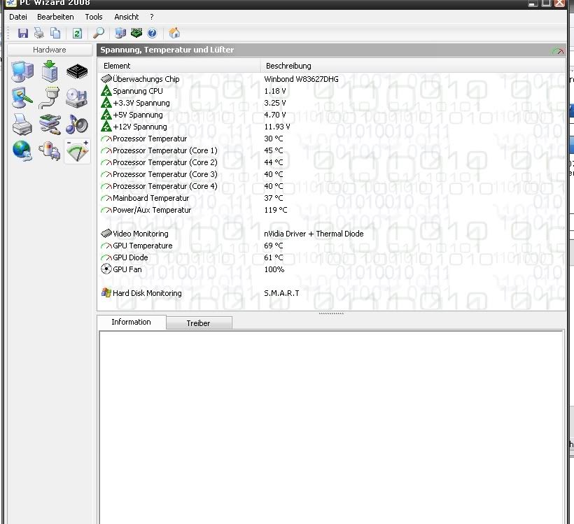Screen dimensions: 574x524
Task: Open the Tools menu
Action: coord(93,17)
